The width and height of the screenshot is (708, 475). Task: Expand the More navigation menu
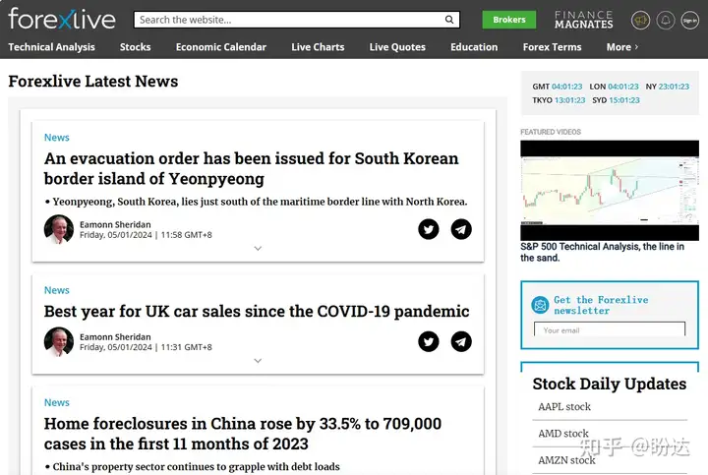pos(622,47)
